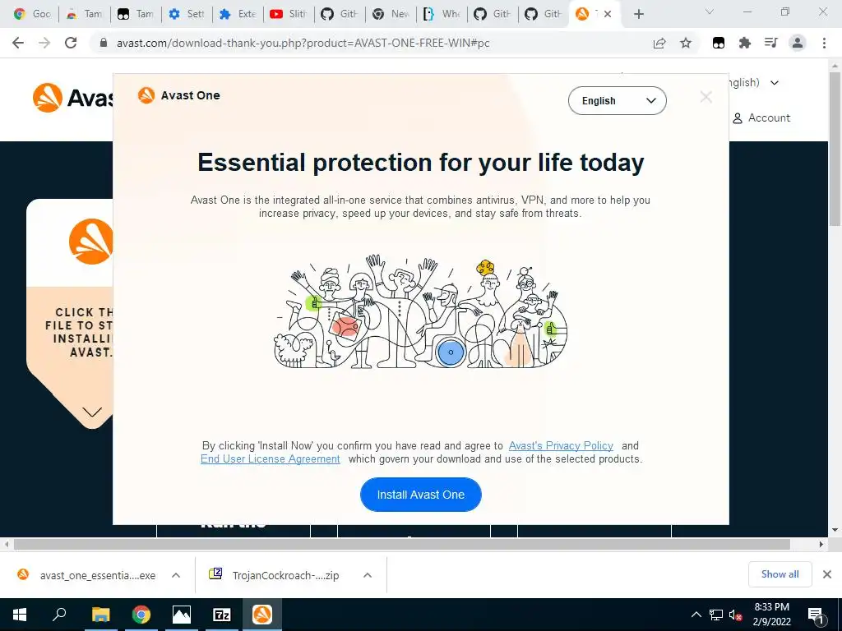Open the media control icon in toolbar

point(770,43)
